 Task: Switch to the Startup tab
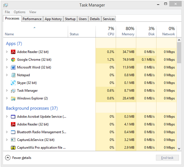pos(70,19)
